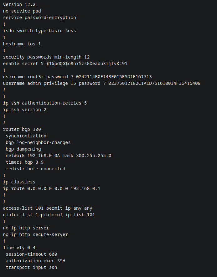Click the 'router bgp 100' line

(x=22, y=129)
